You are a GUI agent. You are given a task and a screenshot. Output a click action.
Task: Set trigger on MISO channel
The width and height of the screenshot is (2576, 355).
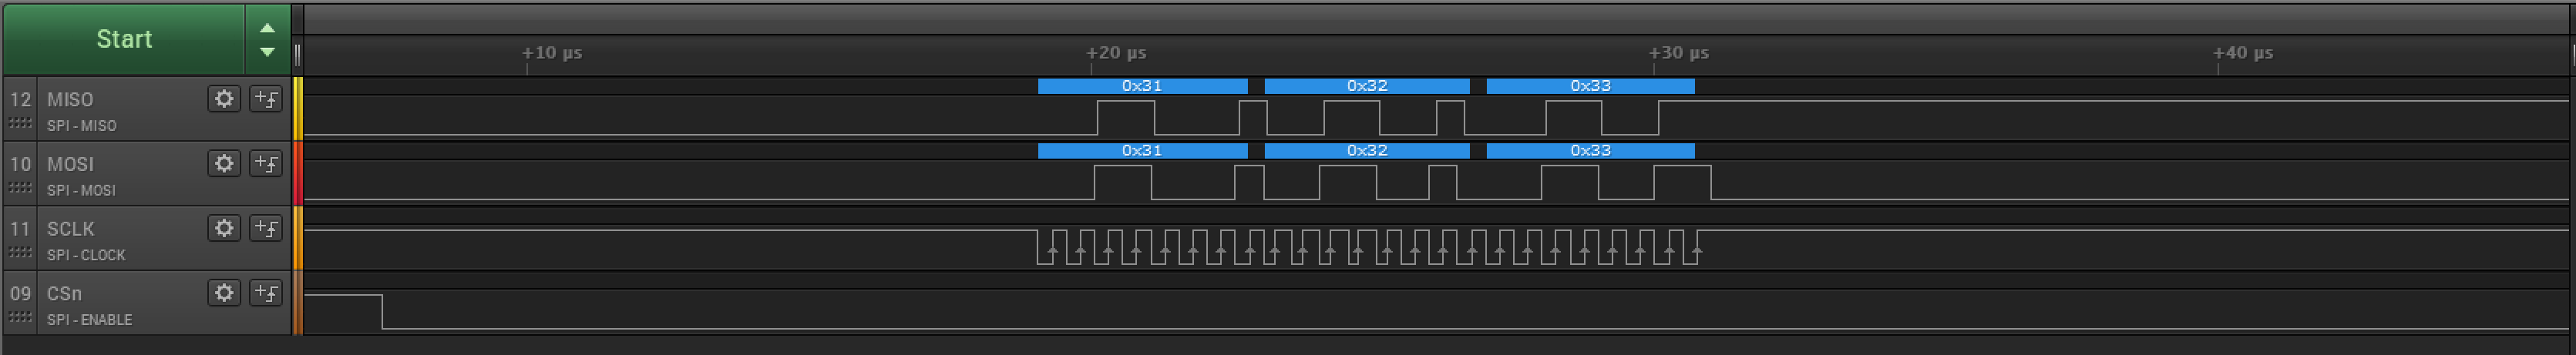(x=266, y=99)
